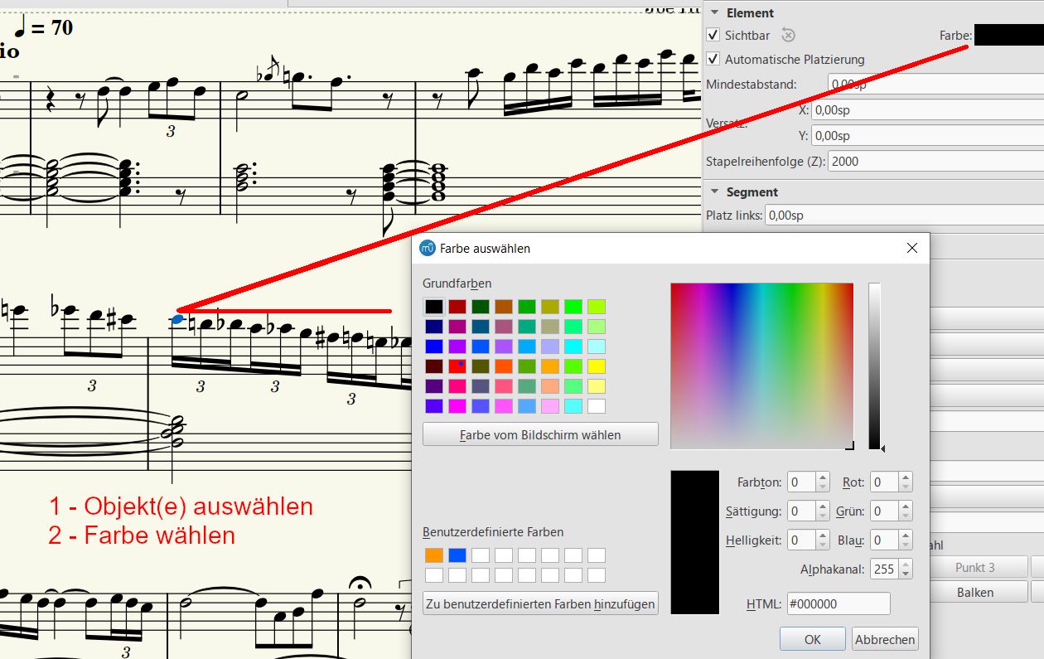Select the bright magenta swatch in Grundfarben

click(x=457, y=406)
